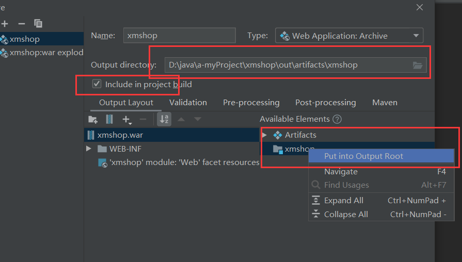Click the Create Archive toolbar icon
This screenshot has height=262, width=462.
[x=109, y=119]
